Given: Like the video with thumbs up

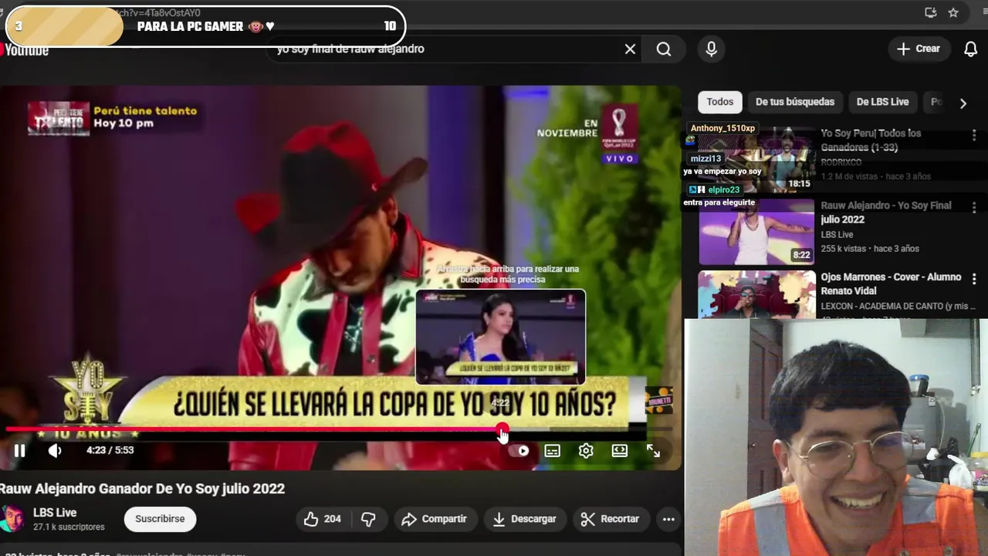Looking at the screenshot, I should click(x=323, y=519).
